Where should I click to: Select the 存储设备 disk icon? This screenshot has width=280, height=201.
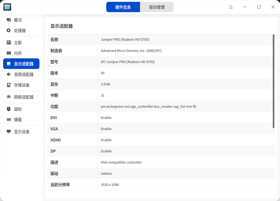click(x=9, y=85)
